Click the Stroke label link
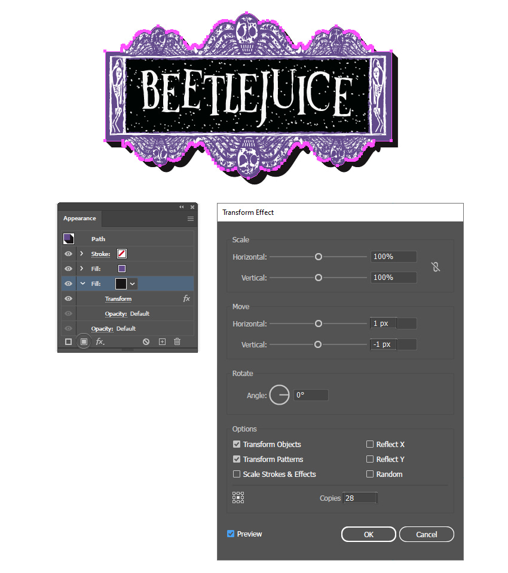The width and height of the screenshot is (508, 573). 100,254
